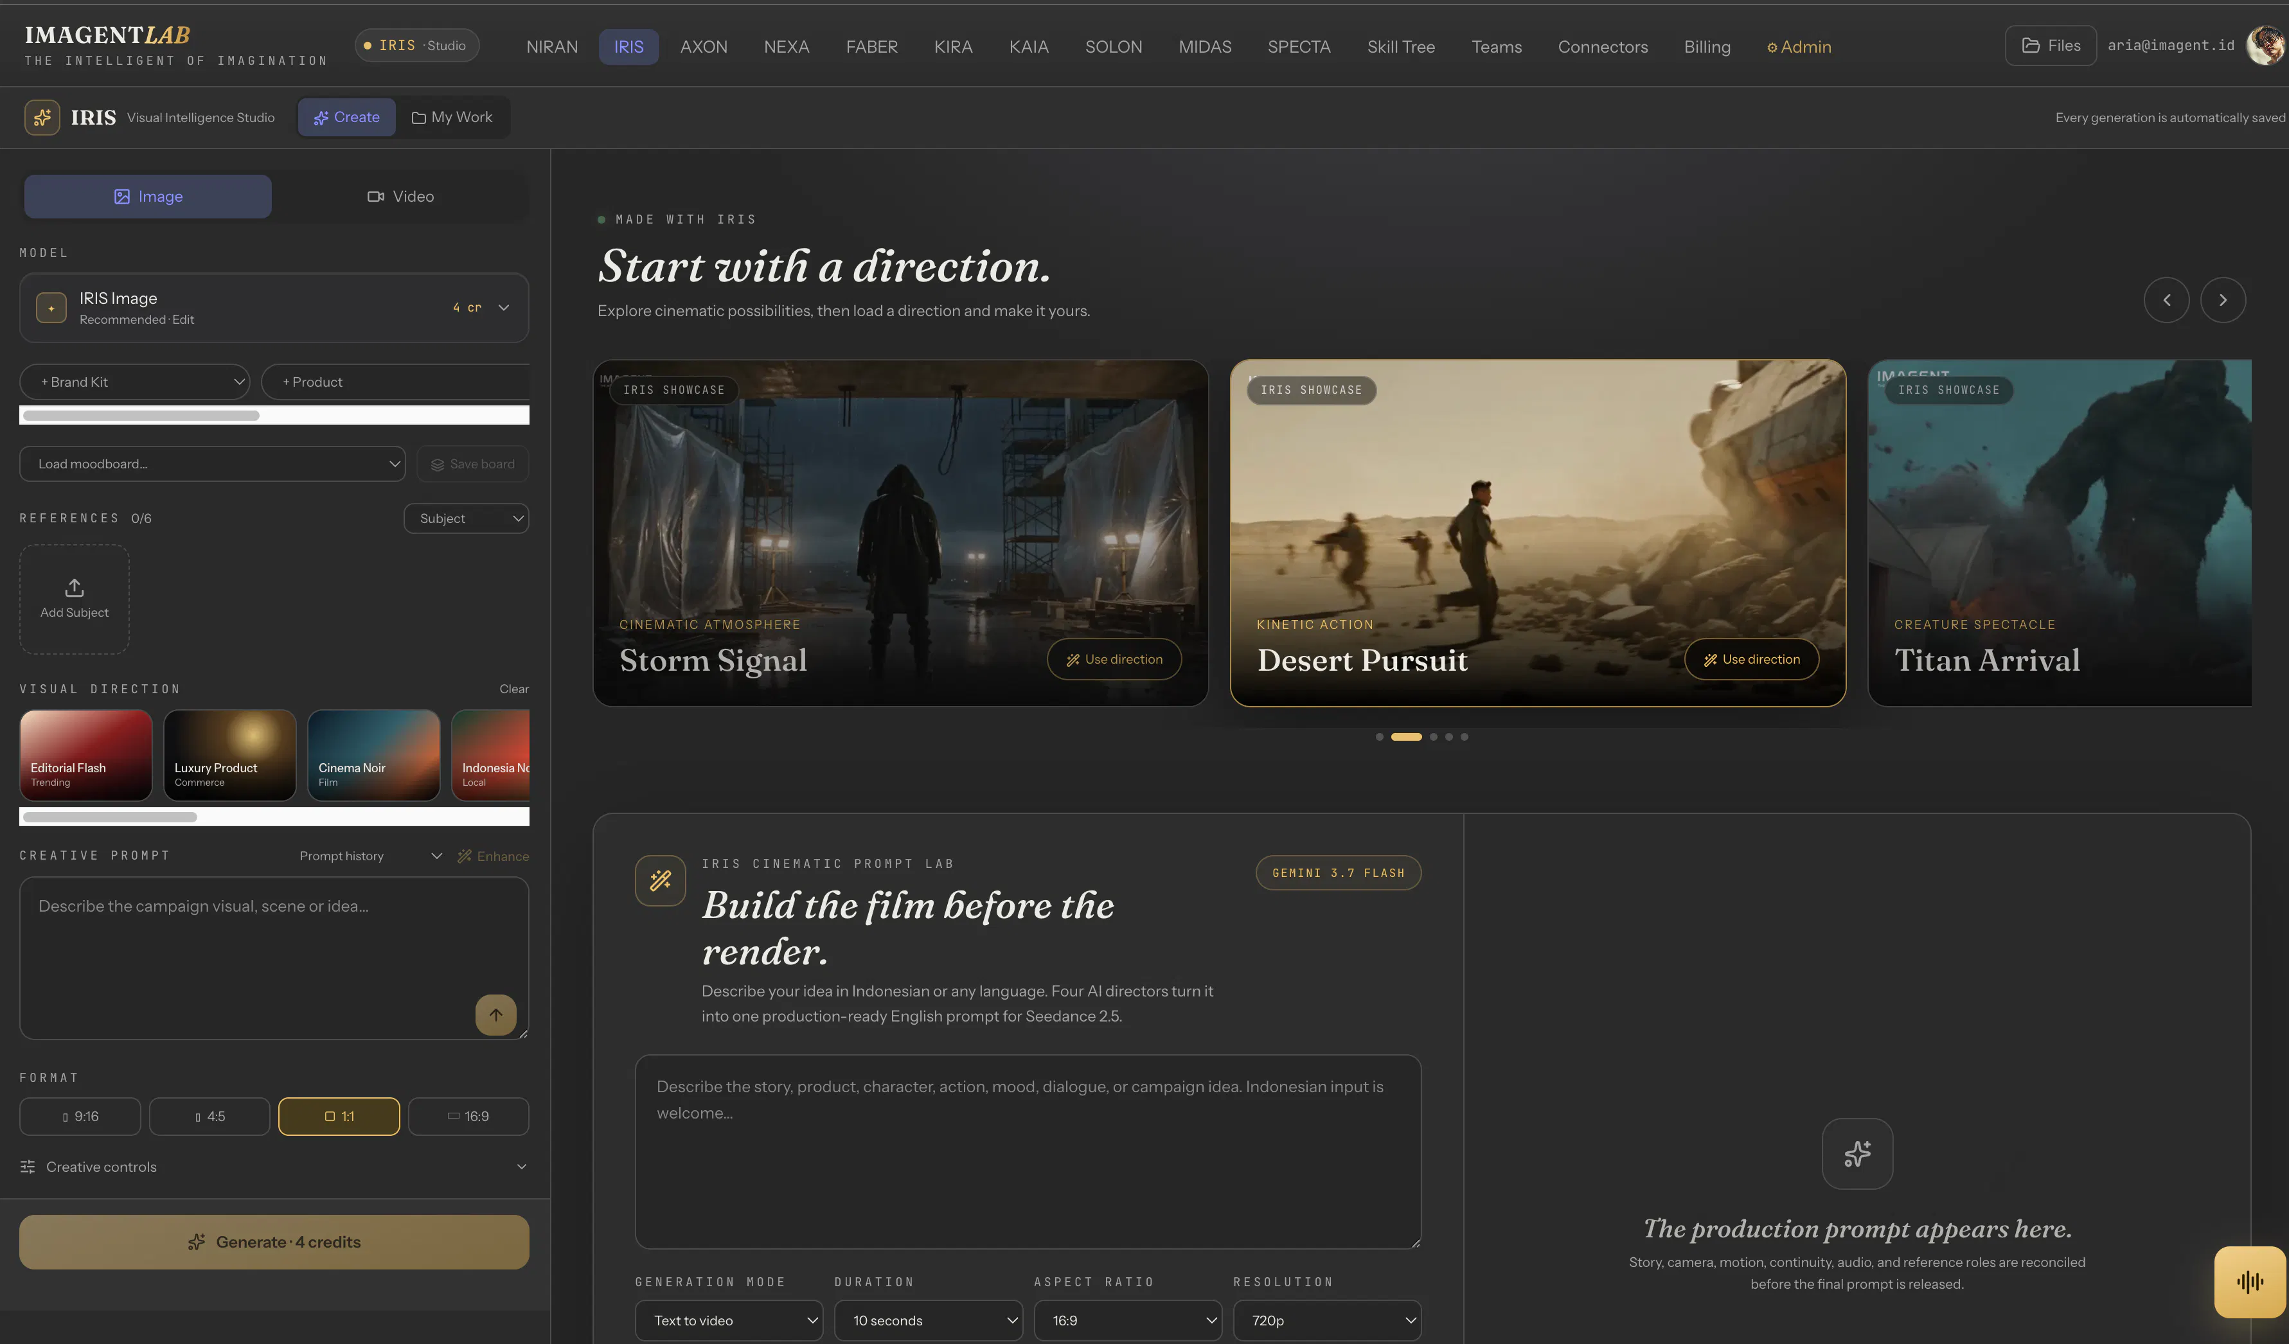This screenshot has height=1344, width=2289.
Task: Click the IRIS sparkle logo icon
Action: [x=42, y=117]
